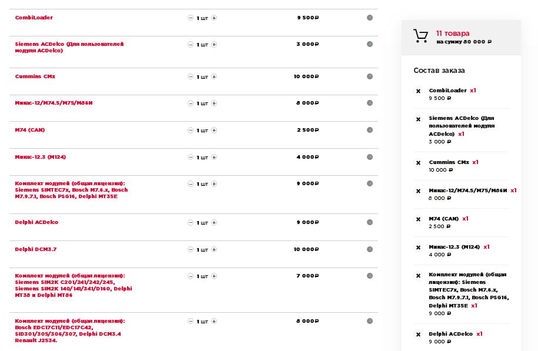Increase Delphi ACDelco quantity with plus
The height and width of the screenshot is (351, 538).
pyautogui.click(x=214, y=222)
